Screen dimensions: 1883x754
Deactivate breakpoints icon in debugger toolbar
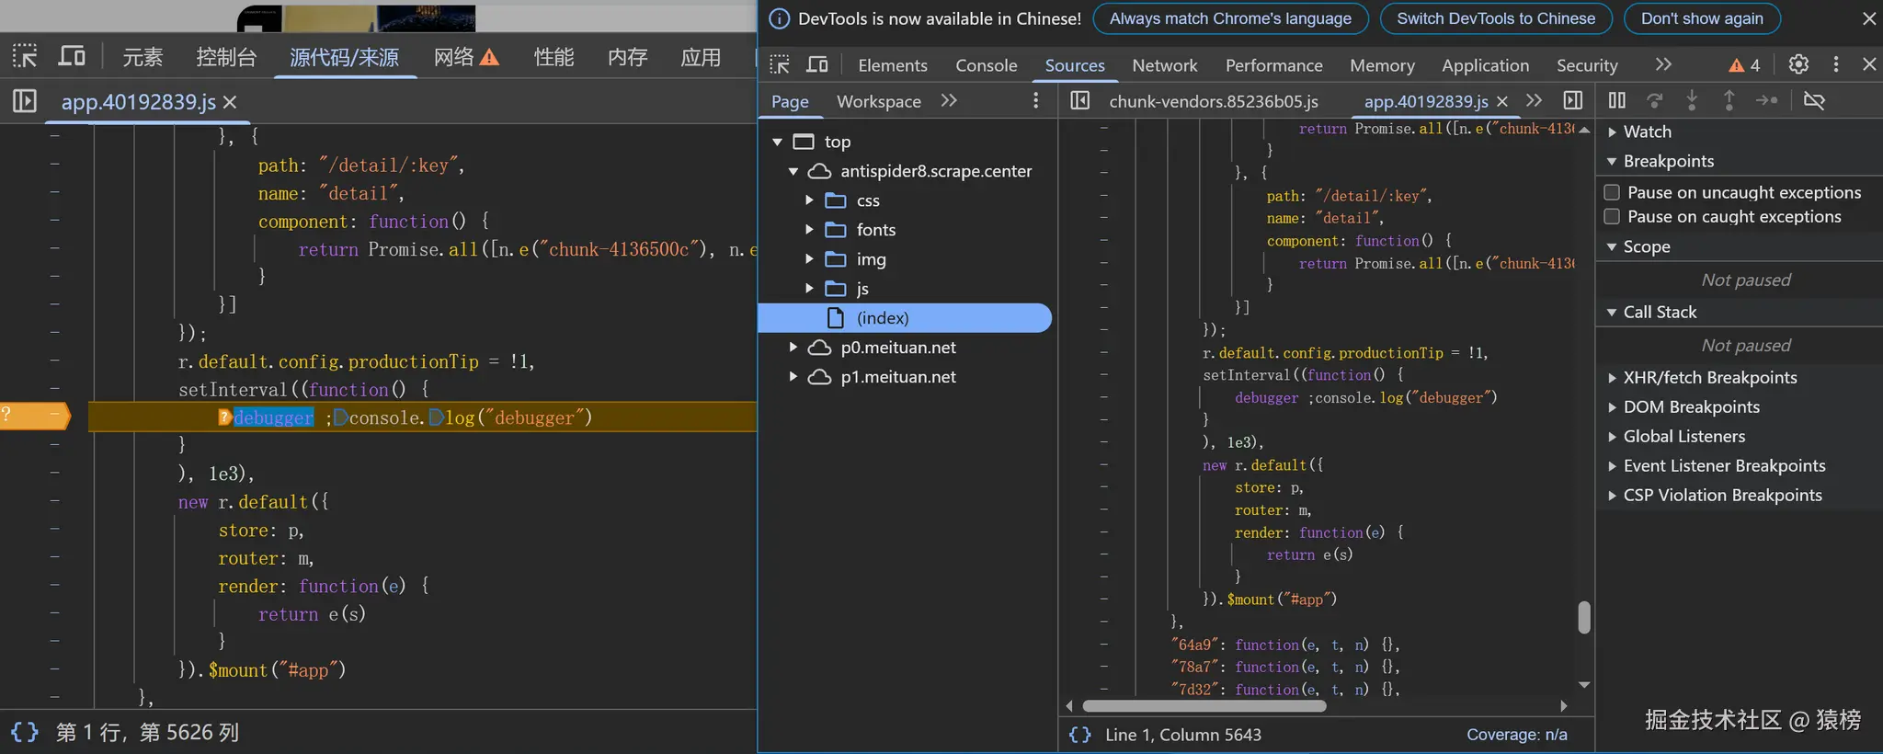(1814, 100)
